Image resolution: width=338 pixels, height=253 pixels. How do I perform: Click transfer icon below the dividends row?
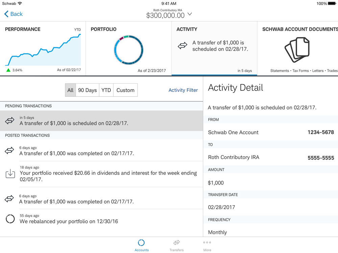9,199
